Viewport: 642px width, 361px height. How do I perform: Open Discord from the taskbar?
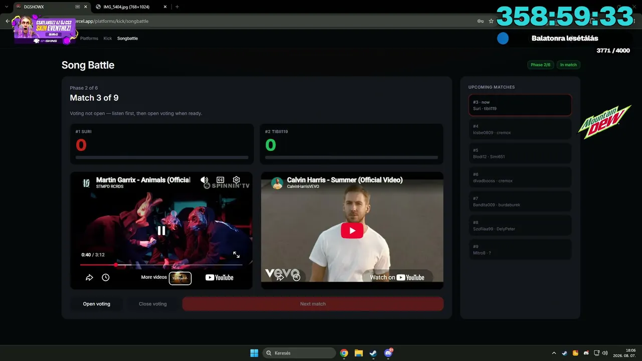(x=388, y=353)
